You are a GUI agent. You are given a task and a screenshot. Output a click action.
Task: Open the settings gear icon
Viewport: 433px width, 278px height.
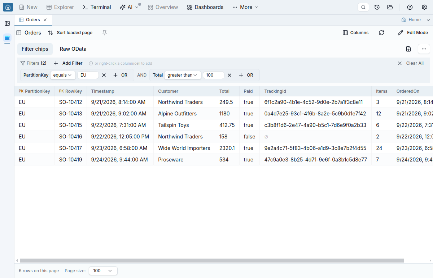tap(424, 7)
